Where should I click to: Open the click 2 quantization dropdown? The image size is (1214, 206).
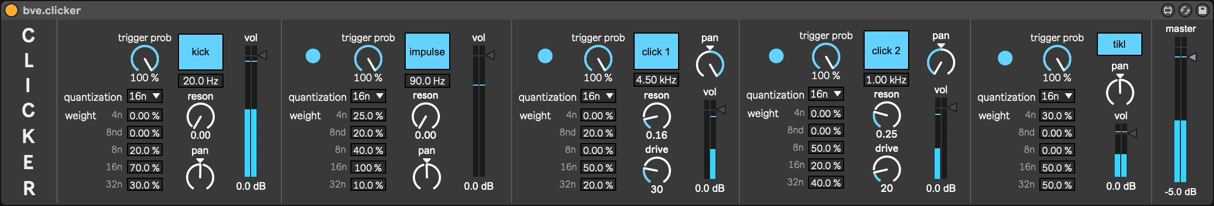(826, 94)
